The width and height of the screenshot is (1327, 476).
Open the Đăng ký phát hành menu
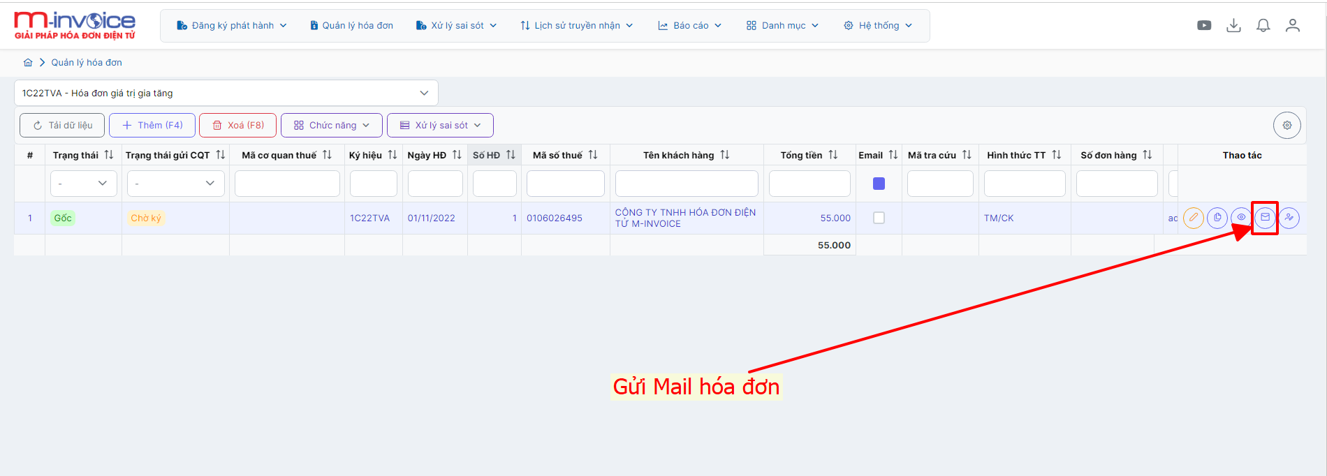pyautogui.click(x=232, y=25)
